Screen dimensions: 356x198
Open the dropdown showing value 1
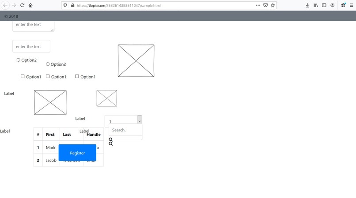coord(124,121)
